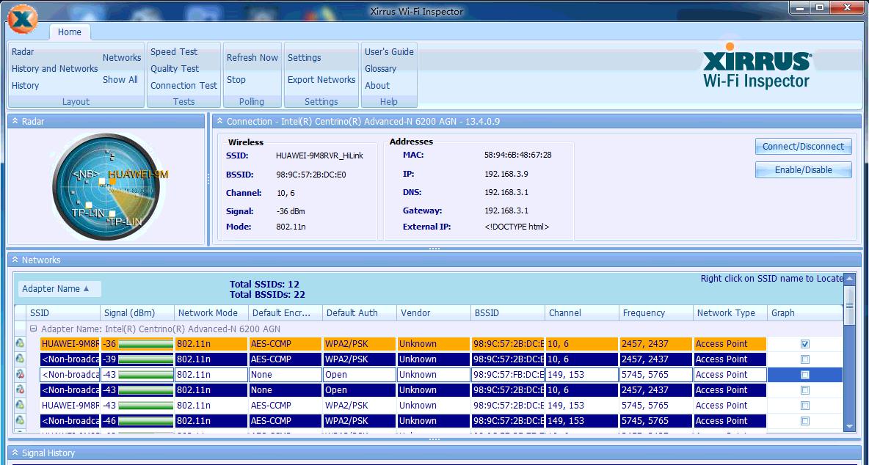Collapse the Networks panel with its chevron
The width and height of the screenshot is (869, 465).
(15, 260)
